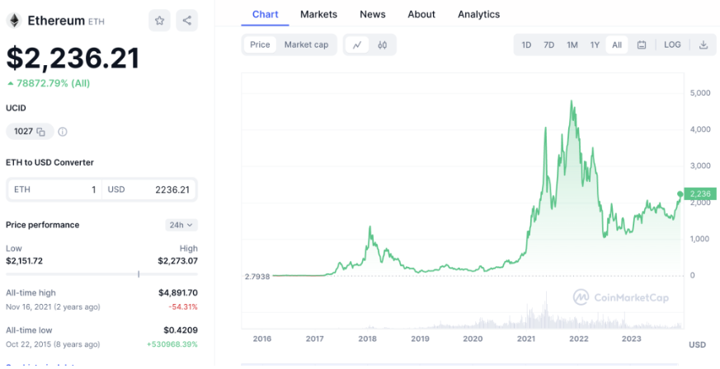Click the Low-High price range slider
This screenshot has height=369, width=720.
[x=101, y=273]
